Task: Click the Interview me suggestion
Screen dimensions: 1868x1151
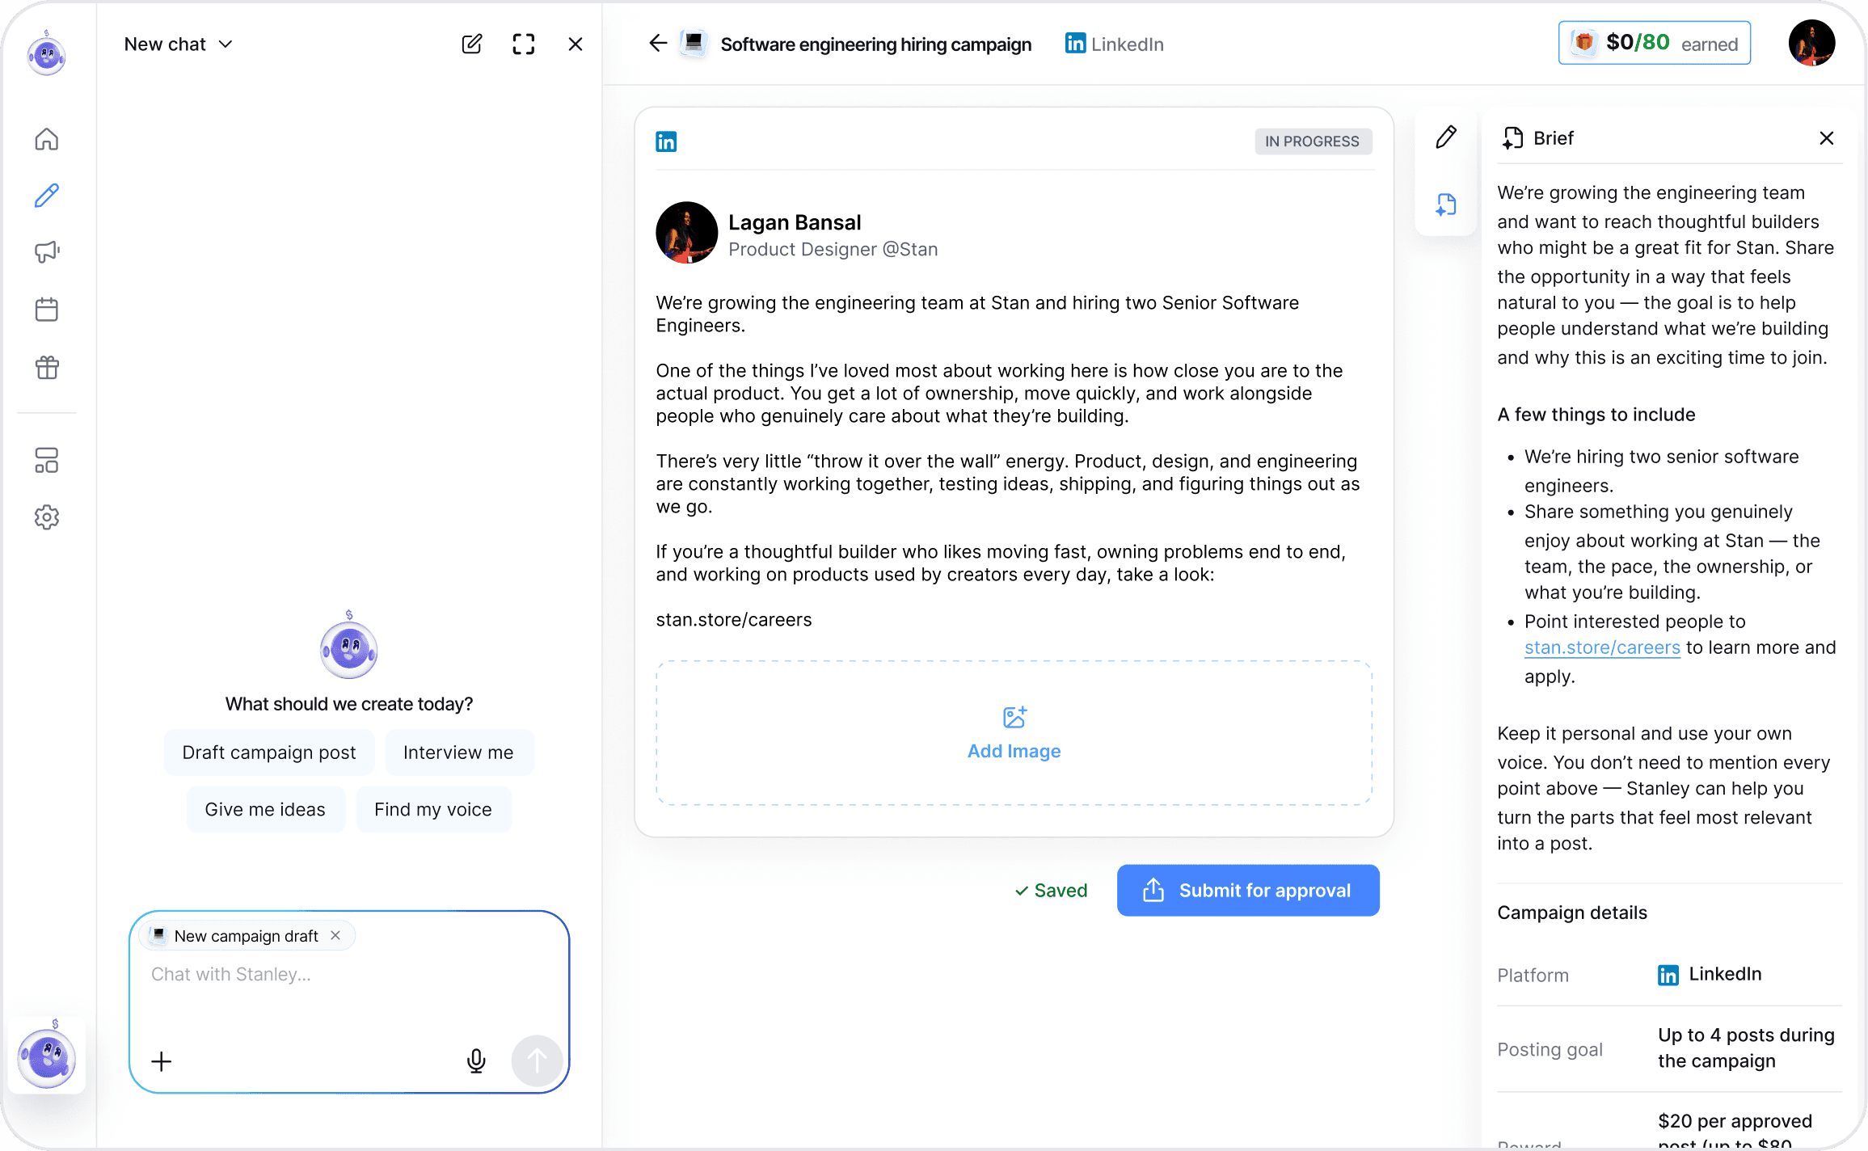Action: [x=458, y=753]
